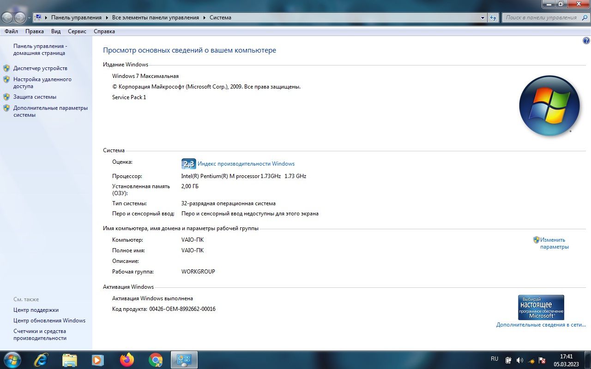This screenshot has height=369, width=591.
Task: Click the shield icon beside Настройка удаленного доступа
Action: (6, 79)
